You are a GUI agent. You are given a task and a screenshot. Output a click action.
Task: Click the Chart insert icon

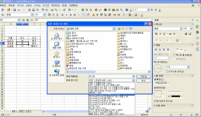point(96,10)
